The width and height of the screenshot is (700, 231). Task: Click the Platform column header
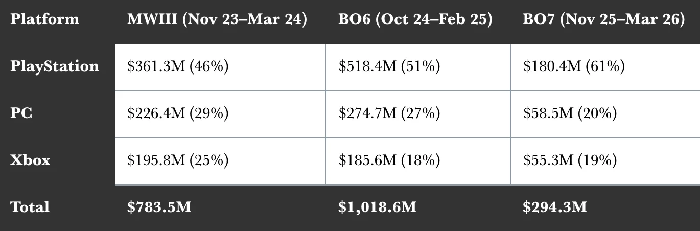44,19
